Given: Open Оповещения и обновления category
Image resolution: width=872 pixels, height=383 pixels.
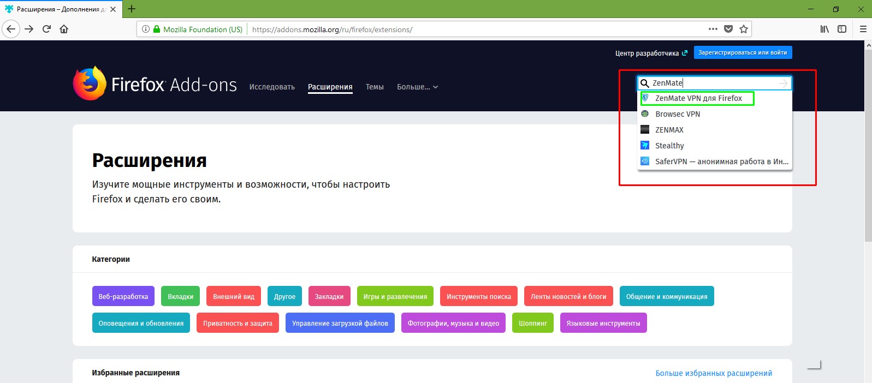Looking at the screenshot, I should click(x=141, y=323).
